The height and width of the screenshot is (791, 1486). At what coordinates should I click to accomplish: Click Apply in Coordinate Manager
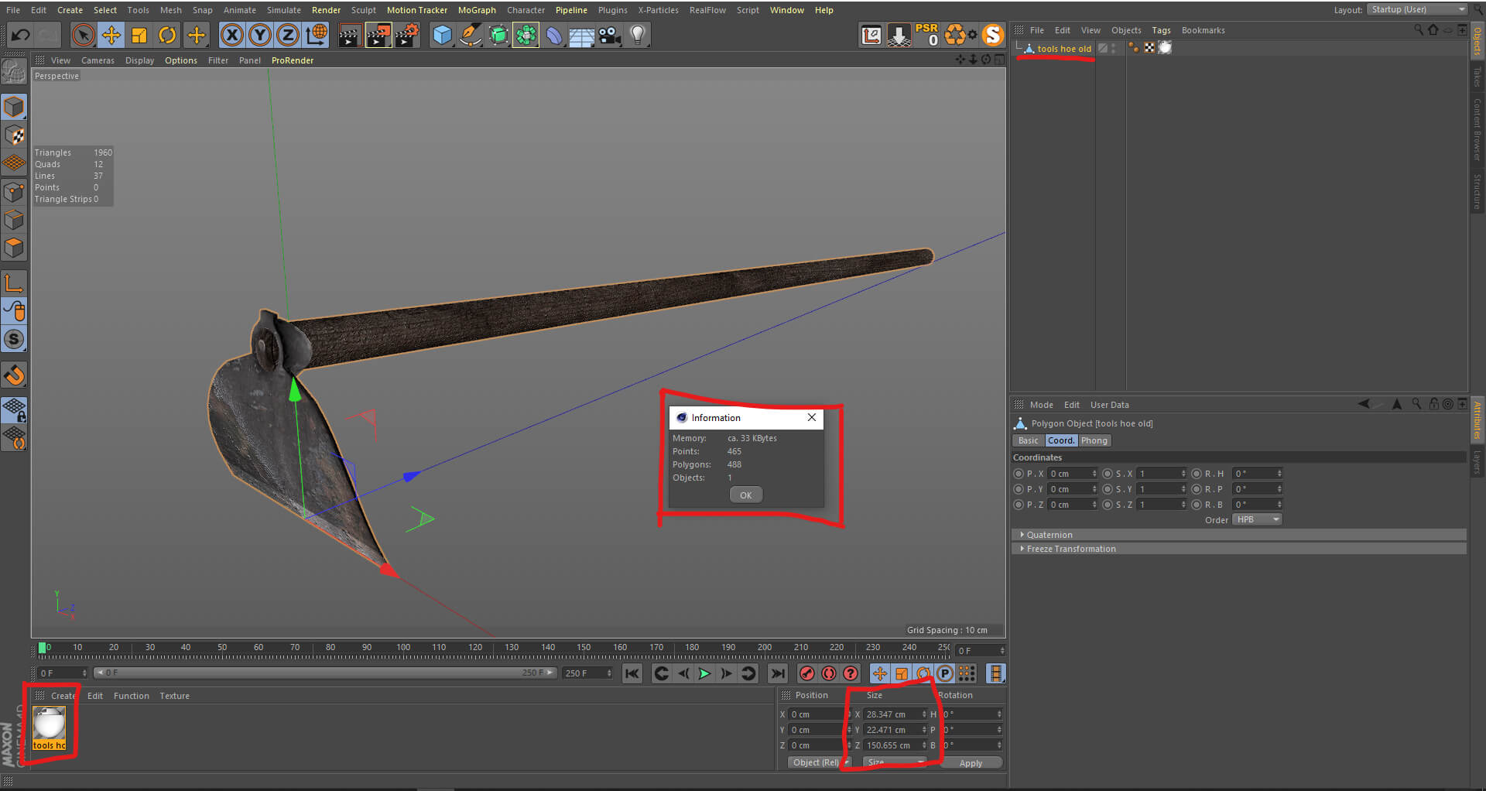pos(971,763)
